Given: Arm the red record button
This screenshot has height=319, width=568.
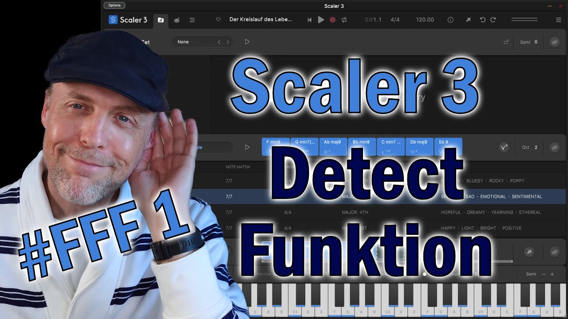Looking at the screenshot, I should click(x=332, y=20).
